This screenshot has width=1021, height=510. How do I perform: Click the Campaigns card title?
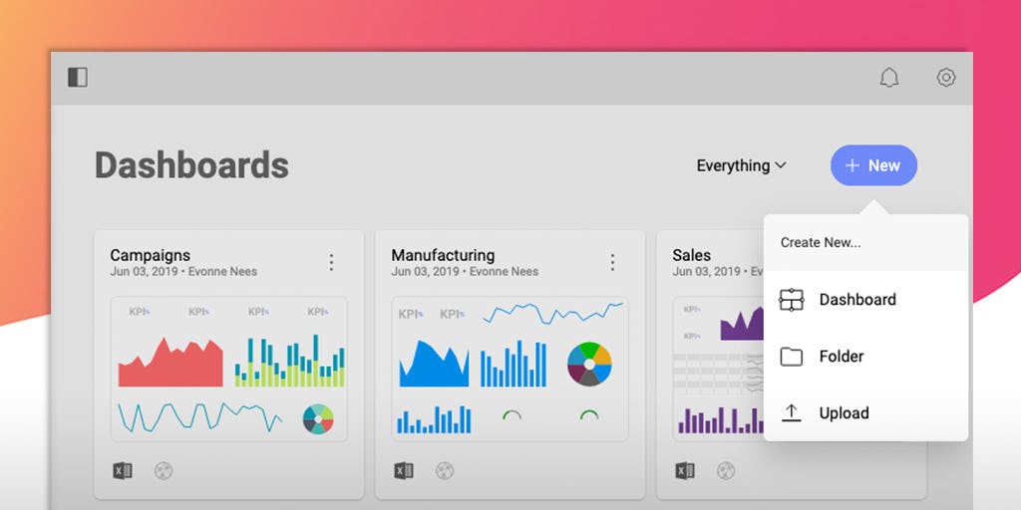[151, 255]
